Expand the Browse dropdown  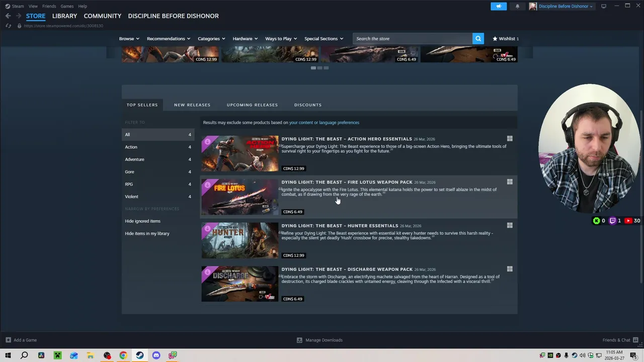point(129,39)
